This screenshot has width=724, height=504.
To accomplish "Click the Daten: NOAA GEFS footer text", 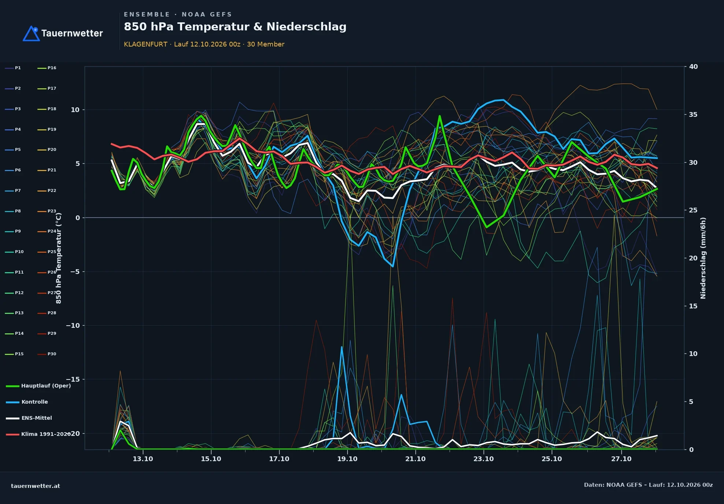I will [x=648, y=485].
